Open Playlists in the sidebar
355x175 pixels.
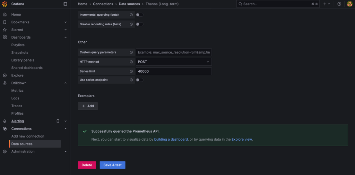pyautogui.click(x=18, y=45)
